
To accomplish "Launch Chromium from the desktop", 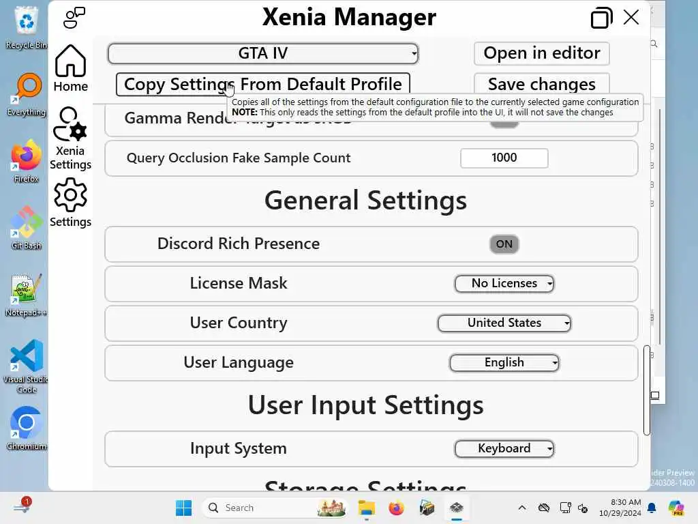I will pyautogui.click(x=27, y=428).
